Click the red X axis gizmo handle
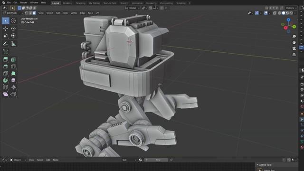 coord(285,28)
